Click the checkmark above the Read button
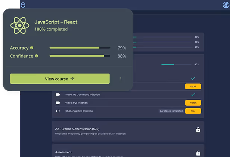230x157 pixels. pos(193,78)
